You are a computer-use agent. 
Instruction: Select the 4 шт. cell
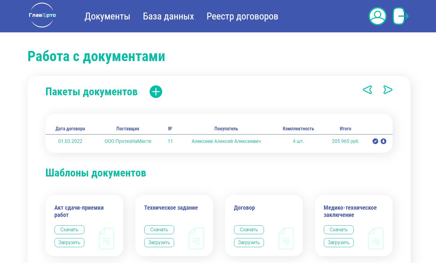(x=298, y=141)
